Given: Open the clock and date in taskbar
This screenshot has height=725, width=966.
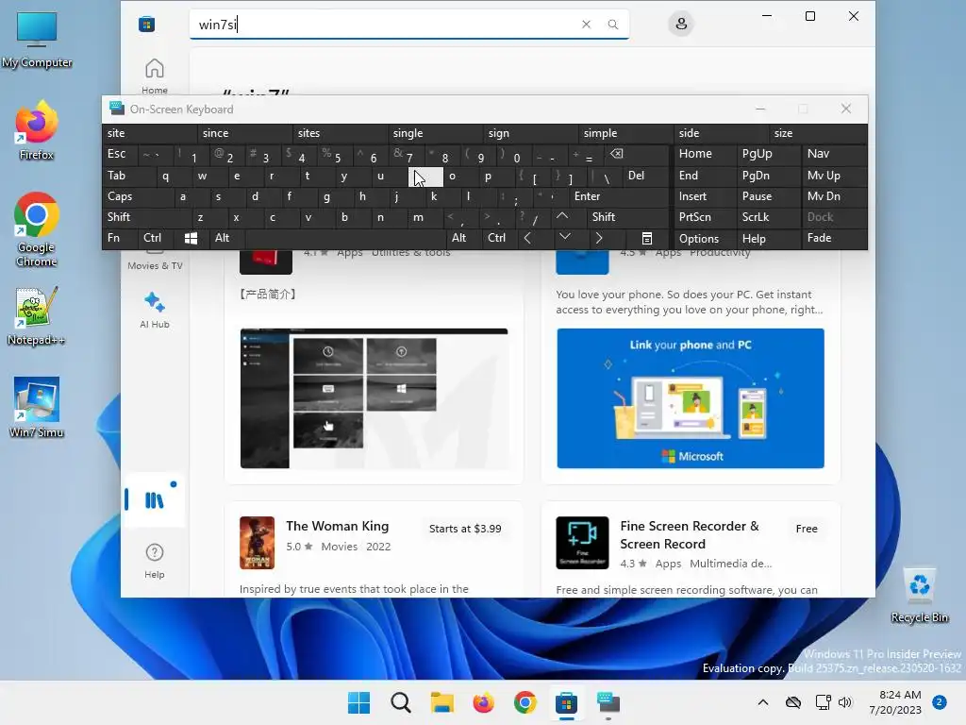Looking at the screenshot, I should point(895,702).
